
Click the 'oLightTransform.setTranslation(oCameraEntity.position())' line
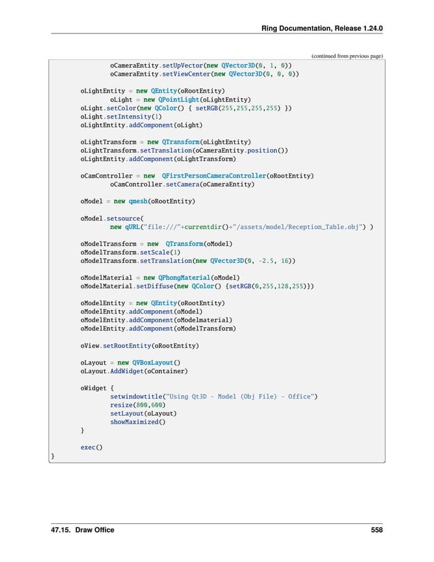coord(184,151)
